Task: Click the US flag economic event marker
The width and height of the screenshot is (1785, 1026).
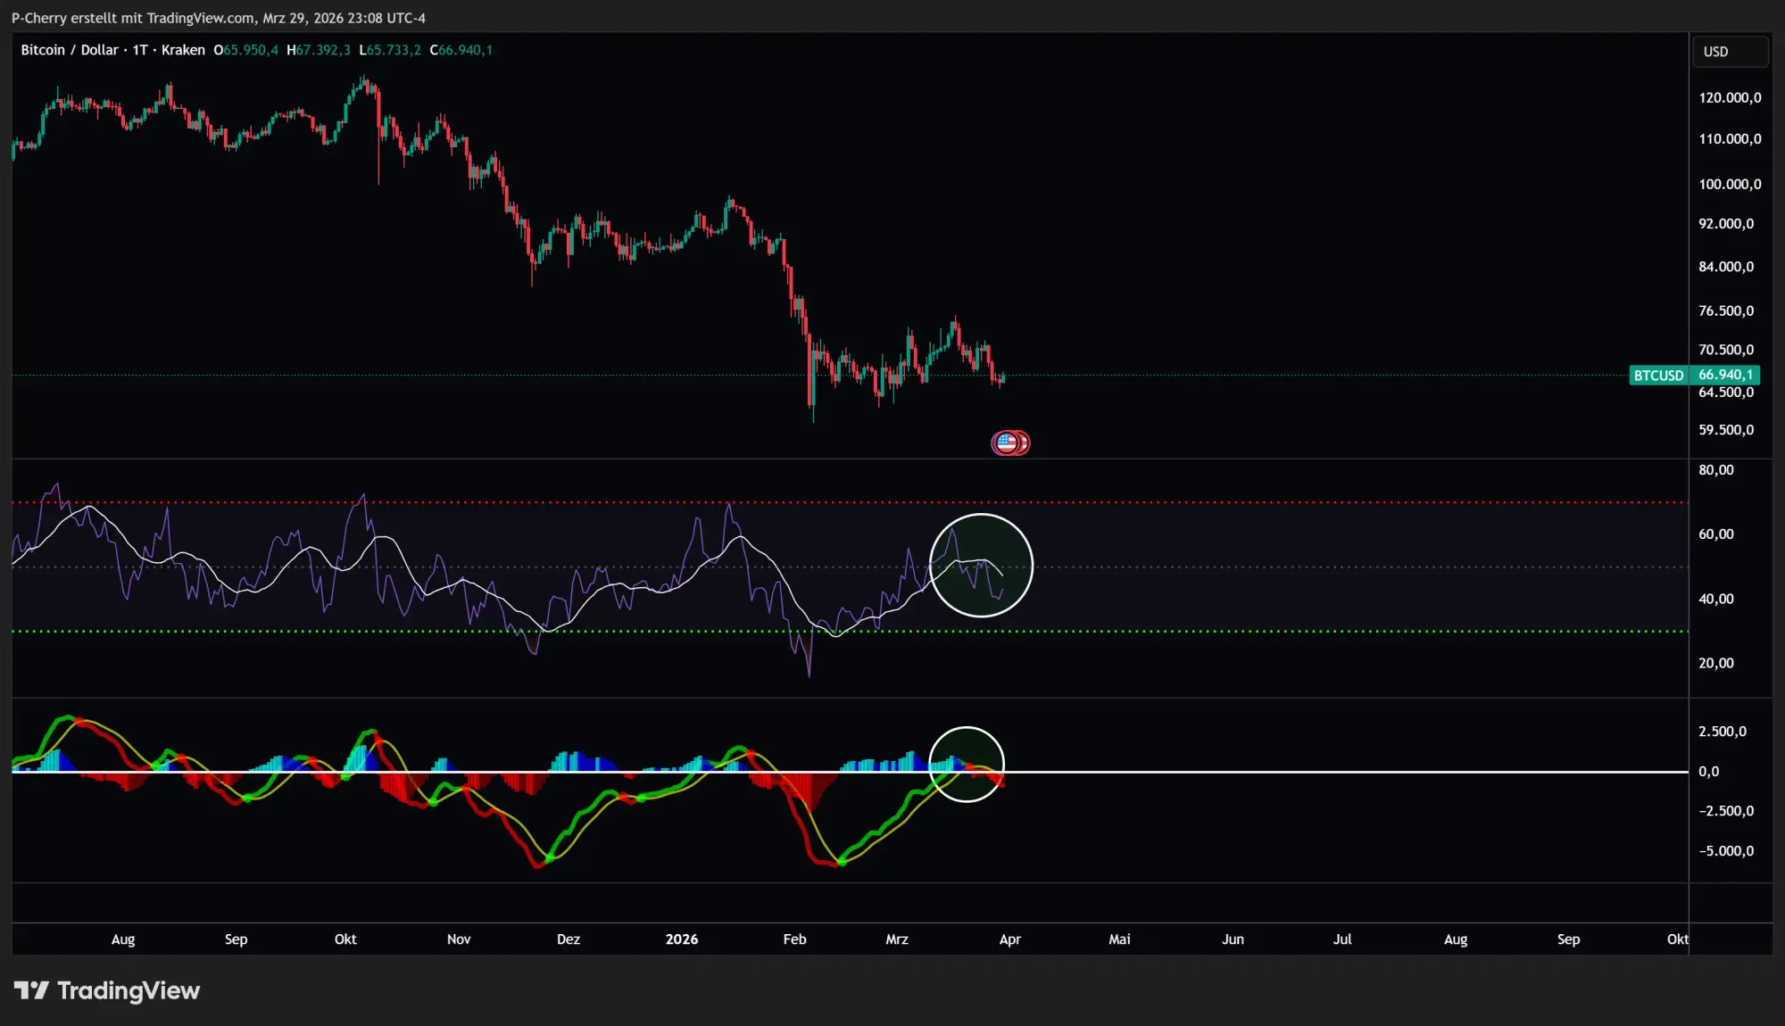Action: click(x=1005, y=443)
